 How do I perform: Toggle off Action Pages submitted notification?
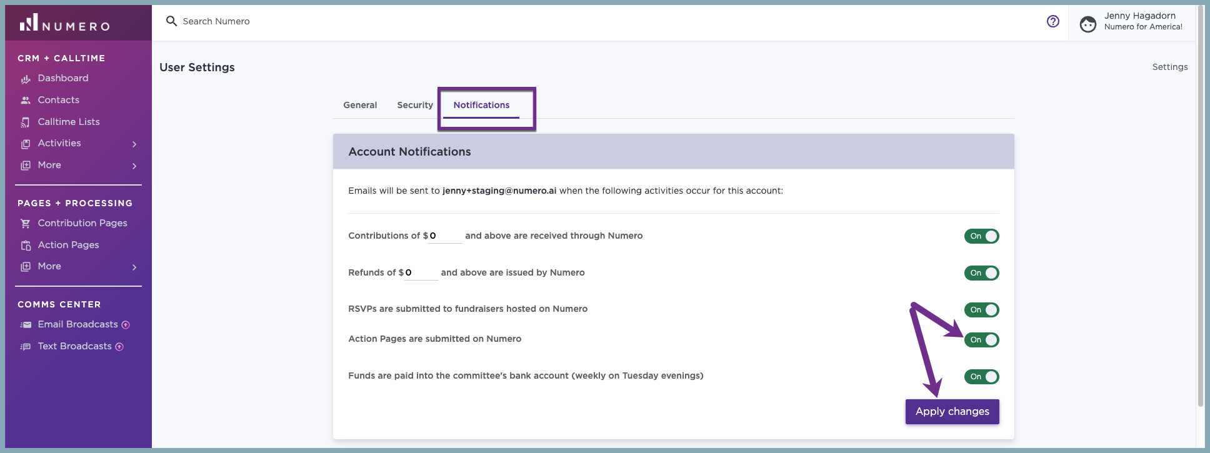(x=982, y=340)
